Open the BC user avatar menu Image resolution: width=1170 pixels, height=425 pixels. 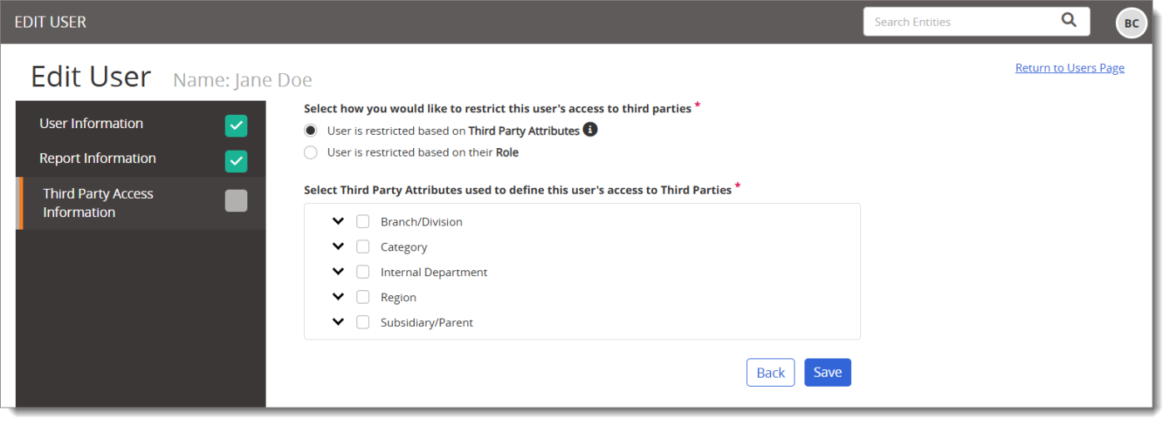click(1132, 23)
